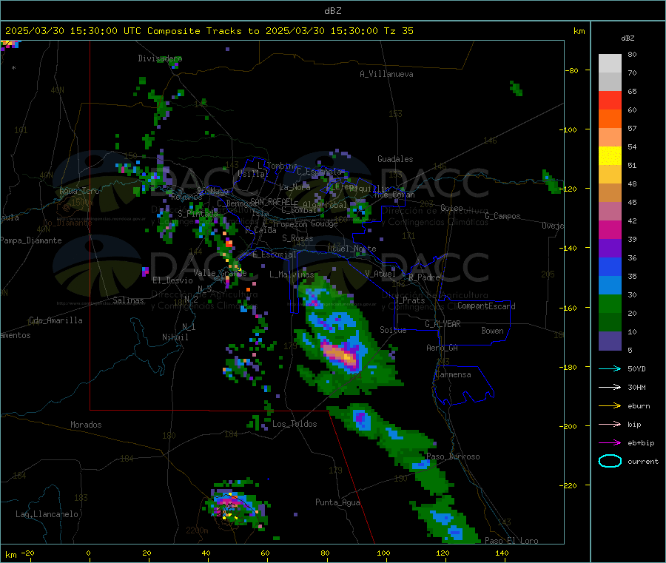
Task: Click the 'Guico' map label
Action: 451,208
